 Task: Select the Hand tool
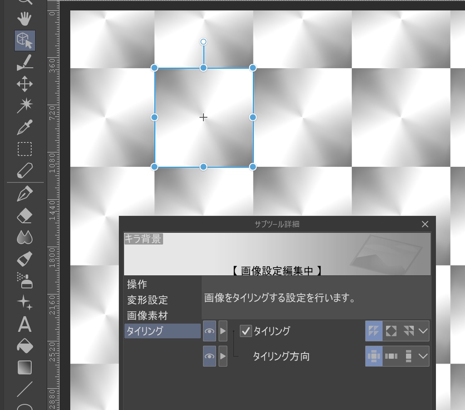click(x=25, y=19)
